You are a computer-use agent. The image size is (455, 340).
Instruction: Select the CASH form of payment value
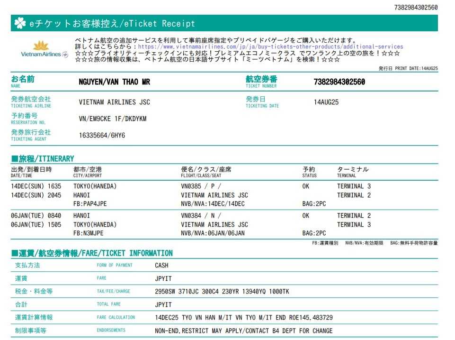pyautogui.click(x=161, y=266)
